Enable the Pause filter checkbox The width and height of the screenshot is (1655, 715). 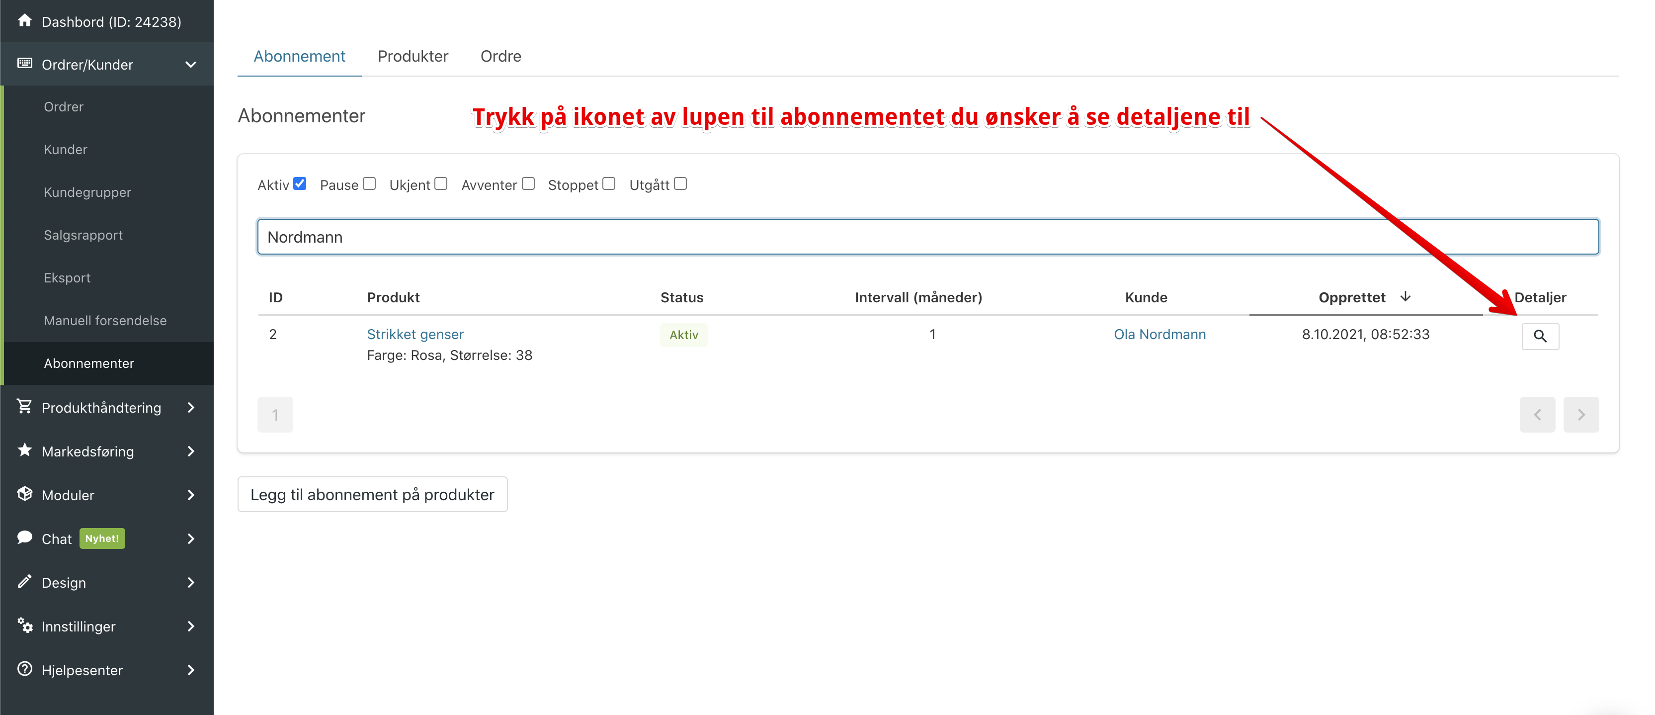[369, 184]
